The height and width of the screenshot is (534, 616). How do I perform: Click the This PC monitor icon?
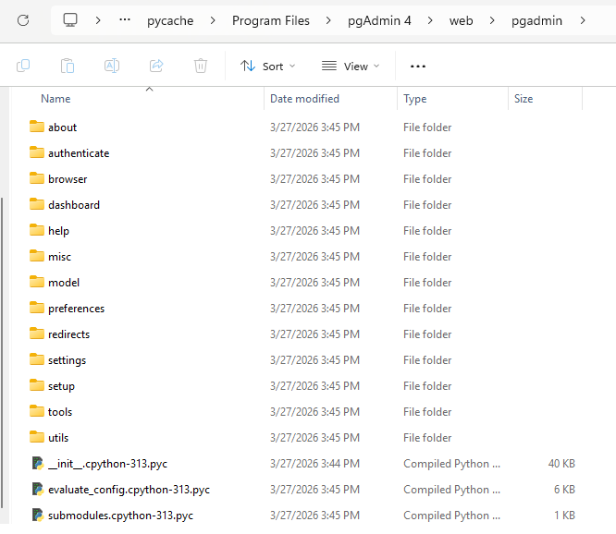point(70,20)
